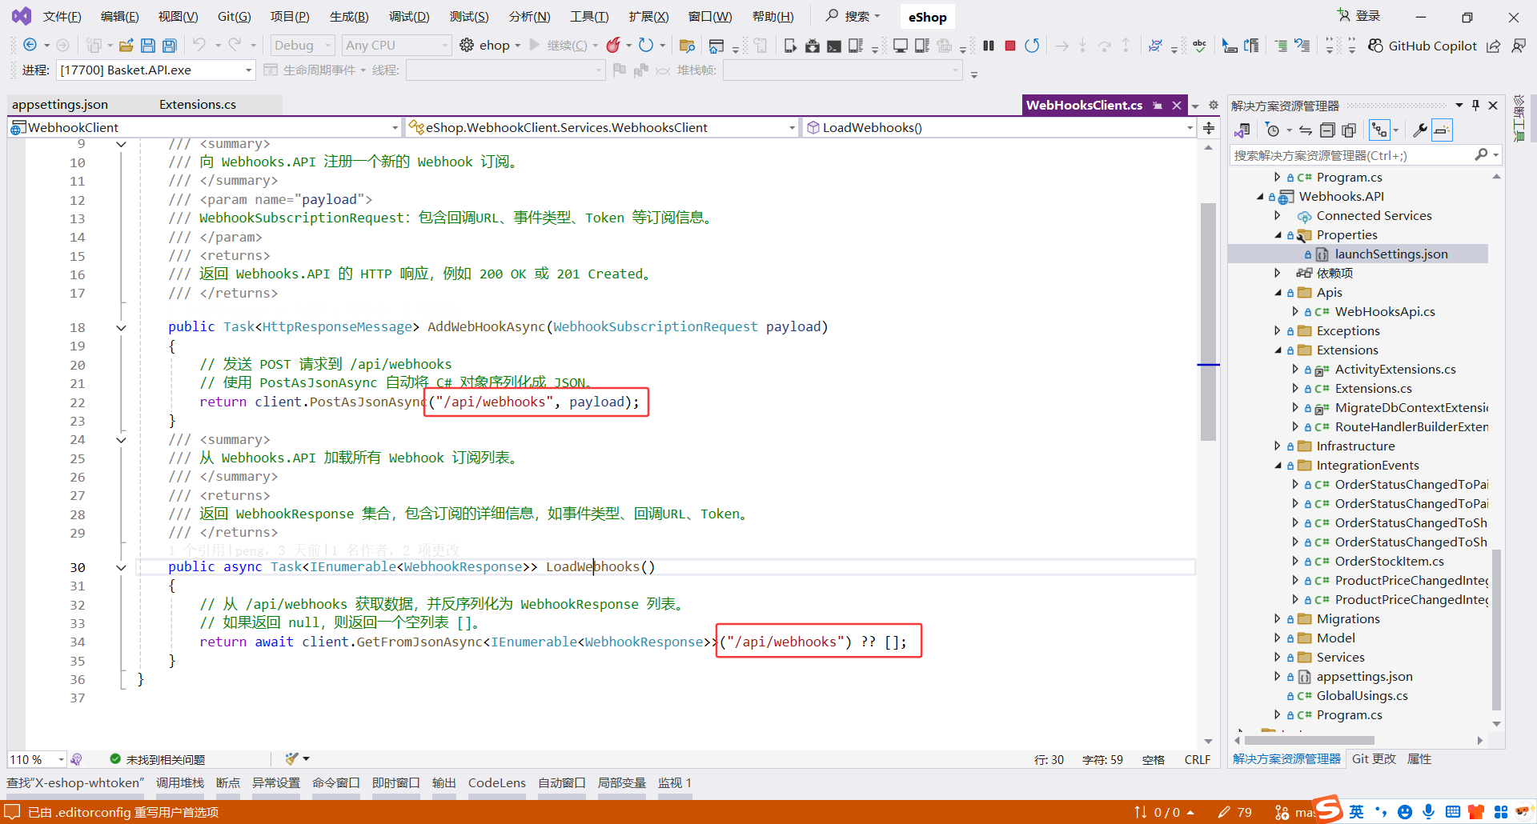Collapse the Webhooks.API project node
This screenshot has width=1537, height=824.
click(x=1260, y=197)
